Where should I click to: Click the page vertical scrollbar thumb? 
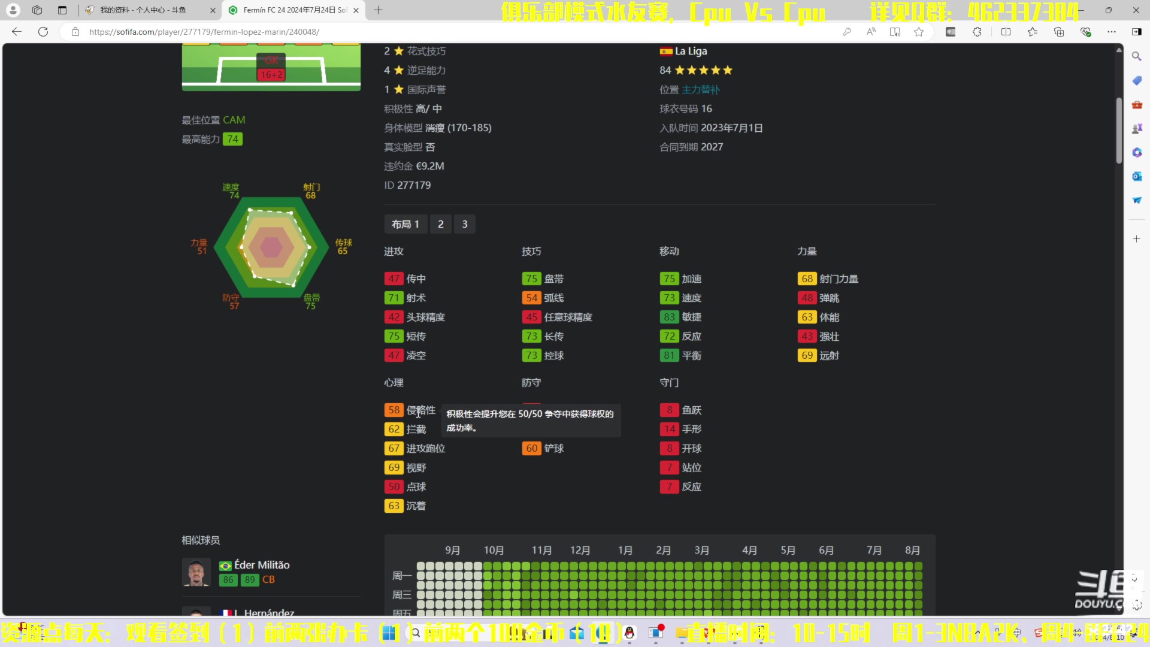click(1119, 130)
